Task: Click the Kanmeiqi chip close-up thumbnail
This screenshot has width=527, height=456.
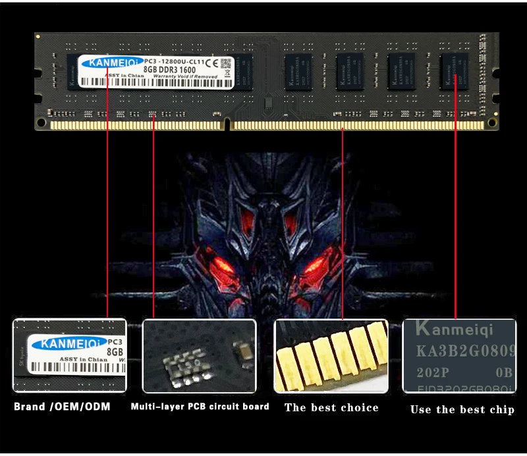Action: (459, 356)
